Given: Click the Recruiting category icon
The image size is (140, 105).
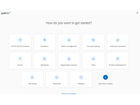Looking at the screenshot, I should [32, 77].
